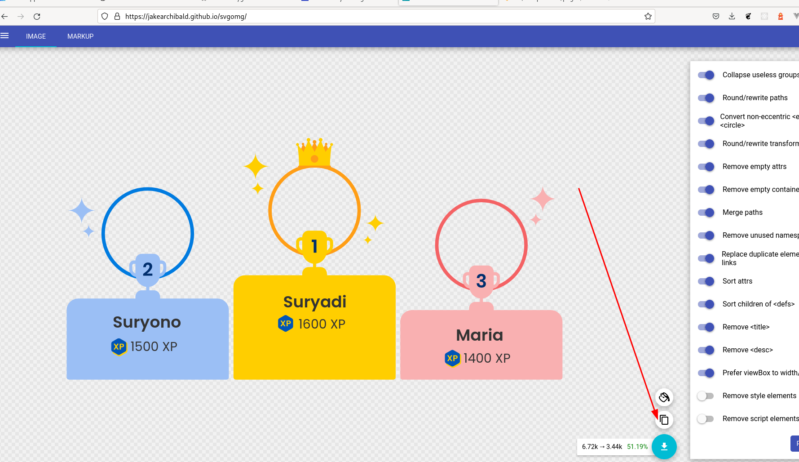Screen dimensions: 799x462
Task: Download the optimized SVG file
Action: pos(664,447)
